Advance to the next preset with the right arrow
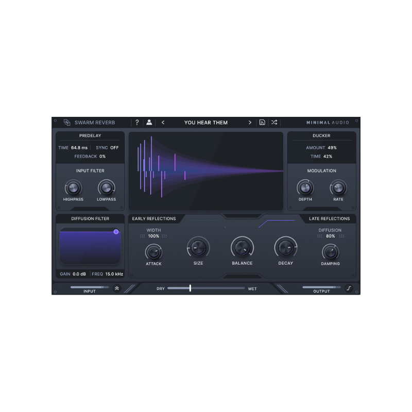 click(x=250, y=122)
